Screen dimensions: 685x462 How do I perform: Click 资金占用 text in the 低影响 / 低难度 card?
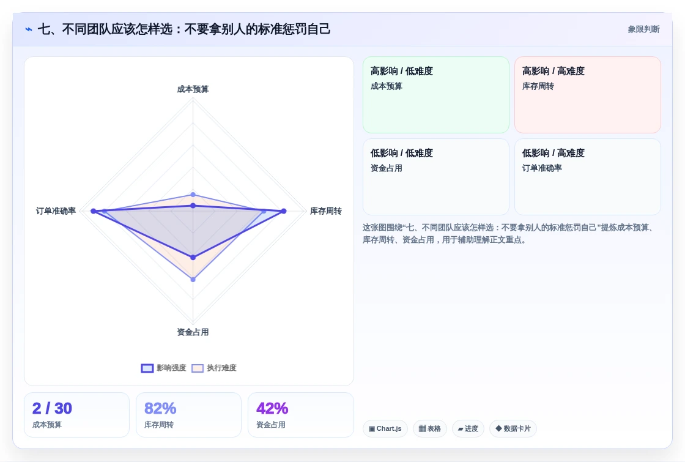click(x=386, y=168)
